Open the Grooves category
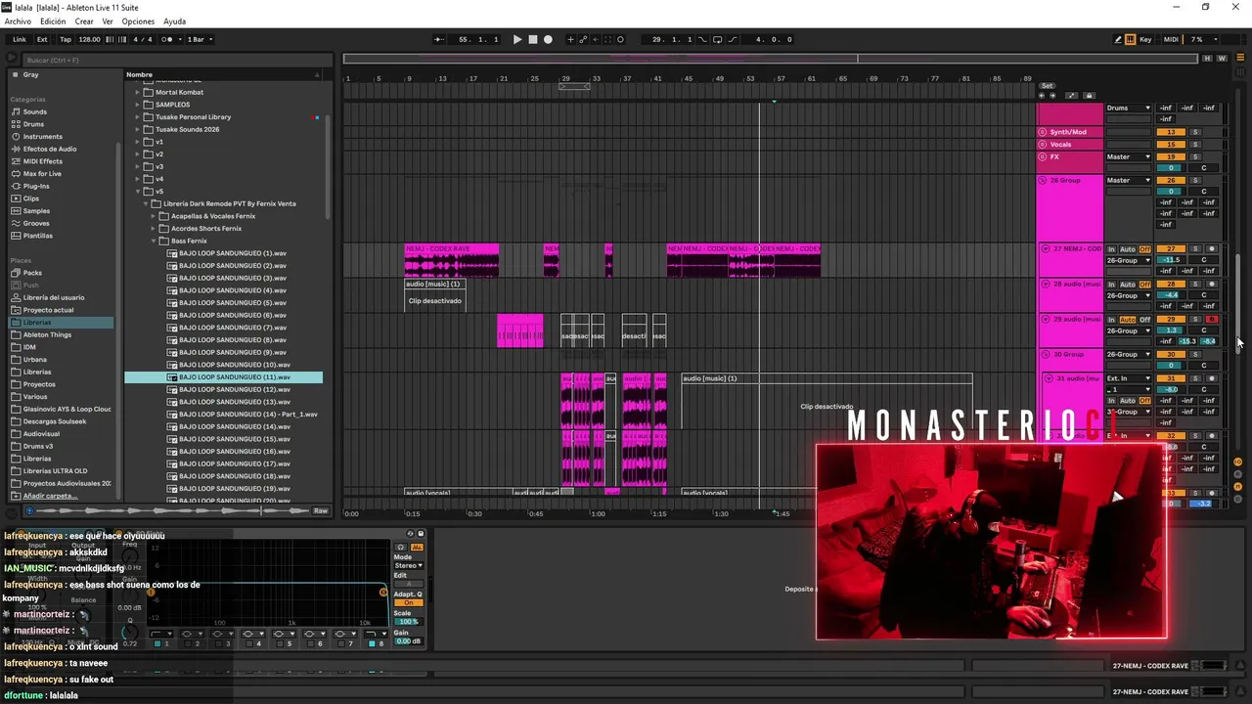The width and height of the screenshot is (1252, 704). pyautogui.click(x=36, y=223)
